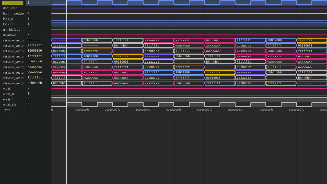This screenshot has height=184, width=327.
Task: Click ffffffff waveform segment starting at 50000000 fs
Action: point(220,83)
